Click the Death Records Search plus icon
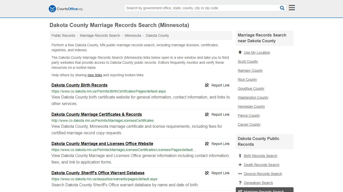343x192 pixels. [x=240, y=165]
